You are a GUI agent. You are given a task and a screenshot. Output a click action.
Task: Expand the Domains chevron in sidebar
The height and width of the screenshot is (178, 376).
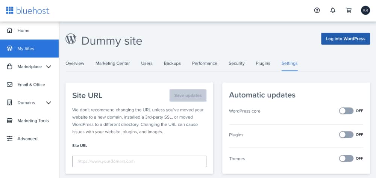pos(49,103)
